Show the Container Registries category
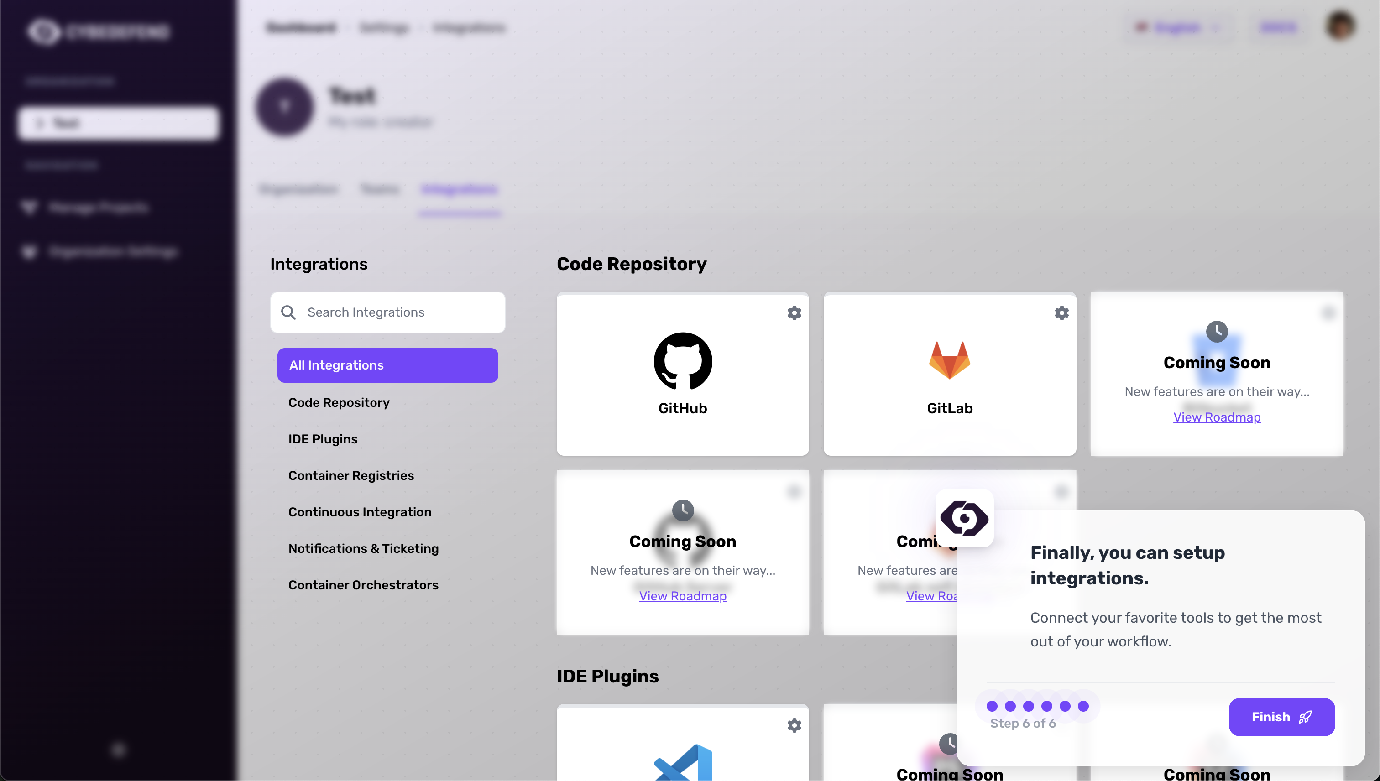This screenshot has height=781, width=1380. [351, 475]
